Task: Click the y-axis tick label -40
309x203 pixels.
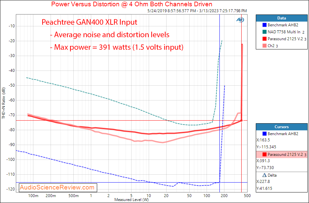Action: click(x=11, y=71)
